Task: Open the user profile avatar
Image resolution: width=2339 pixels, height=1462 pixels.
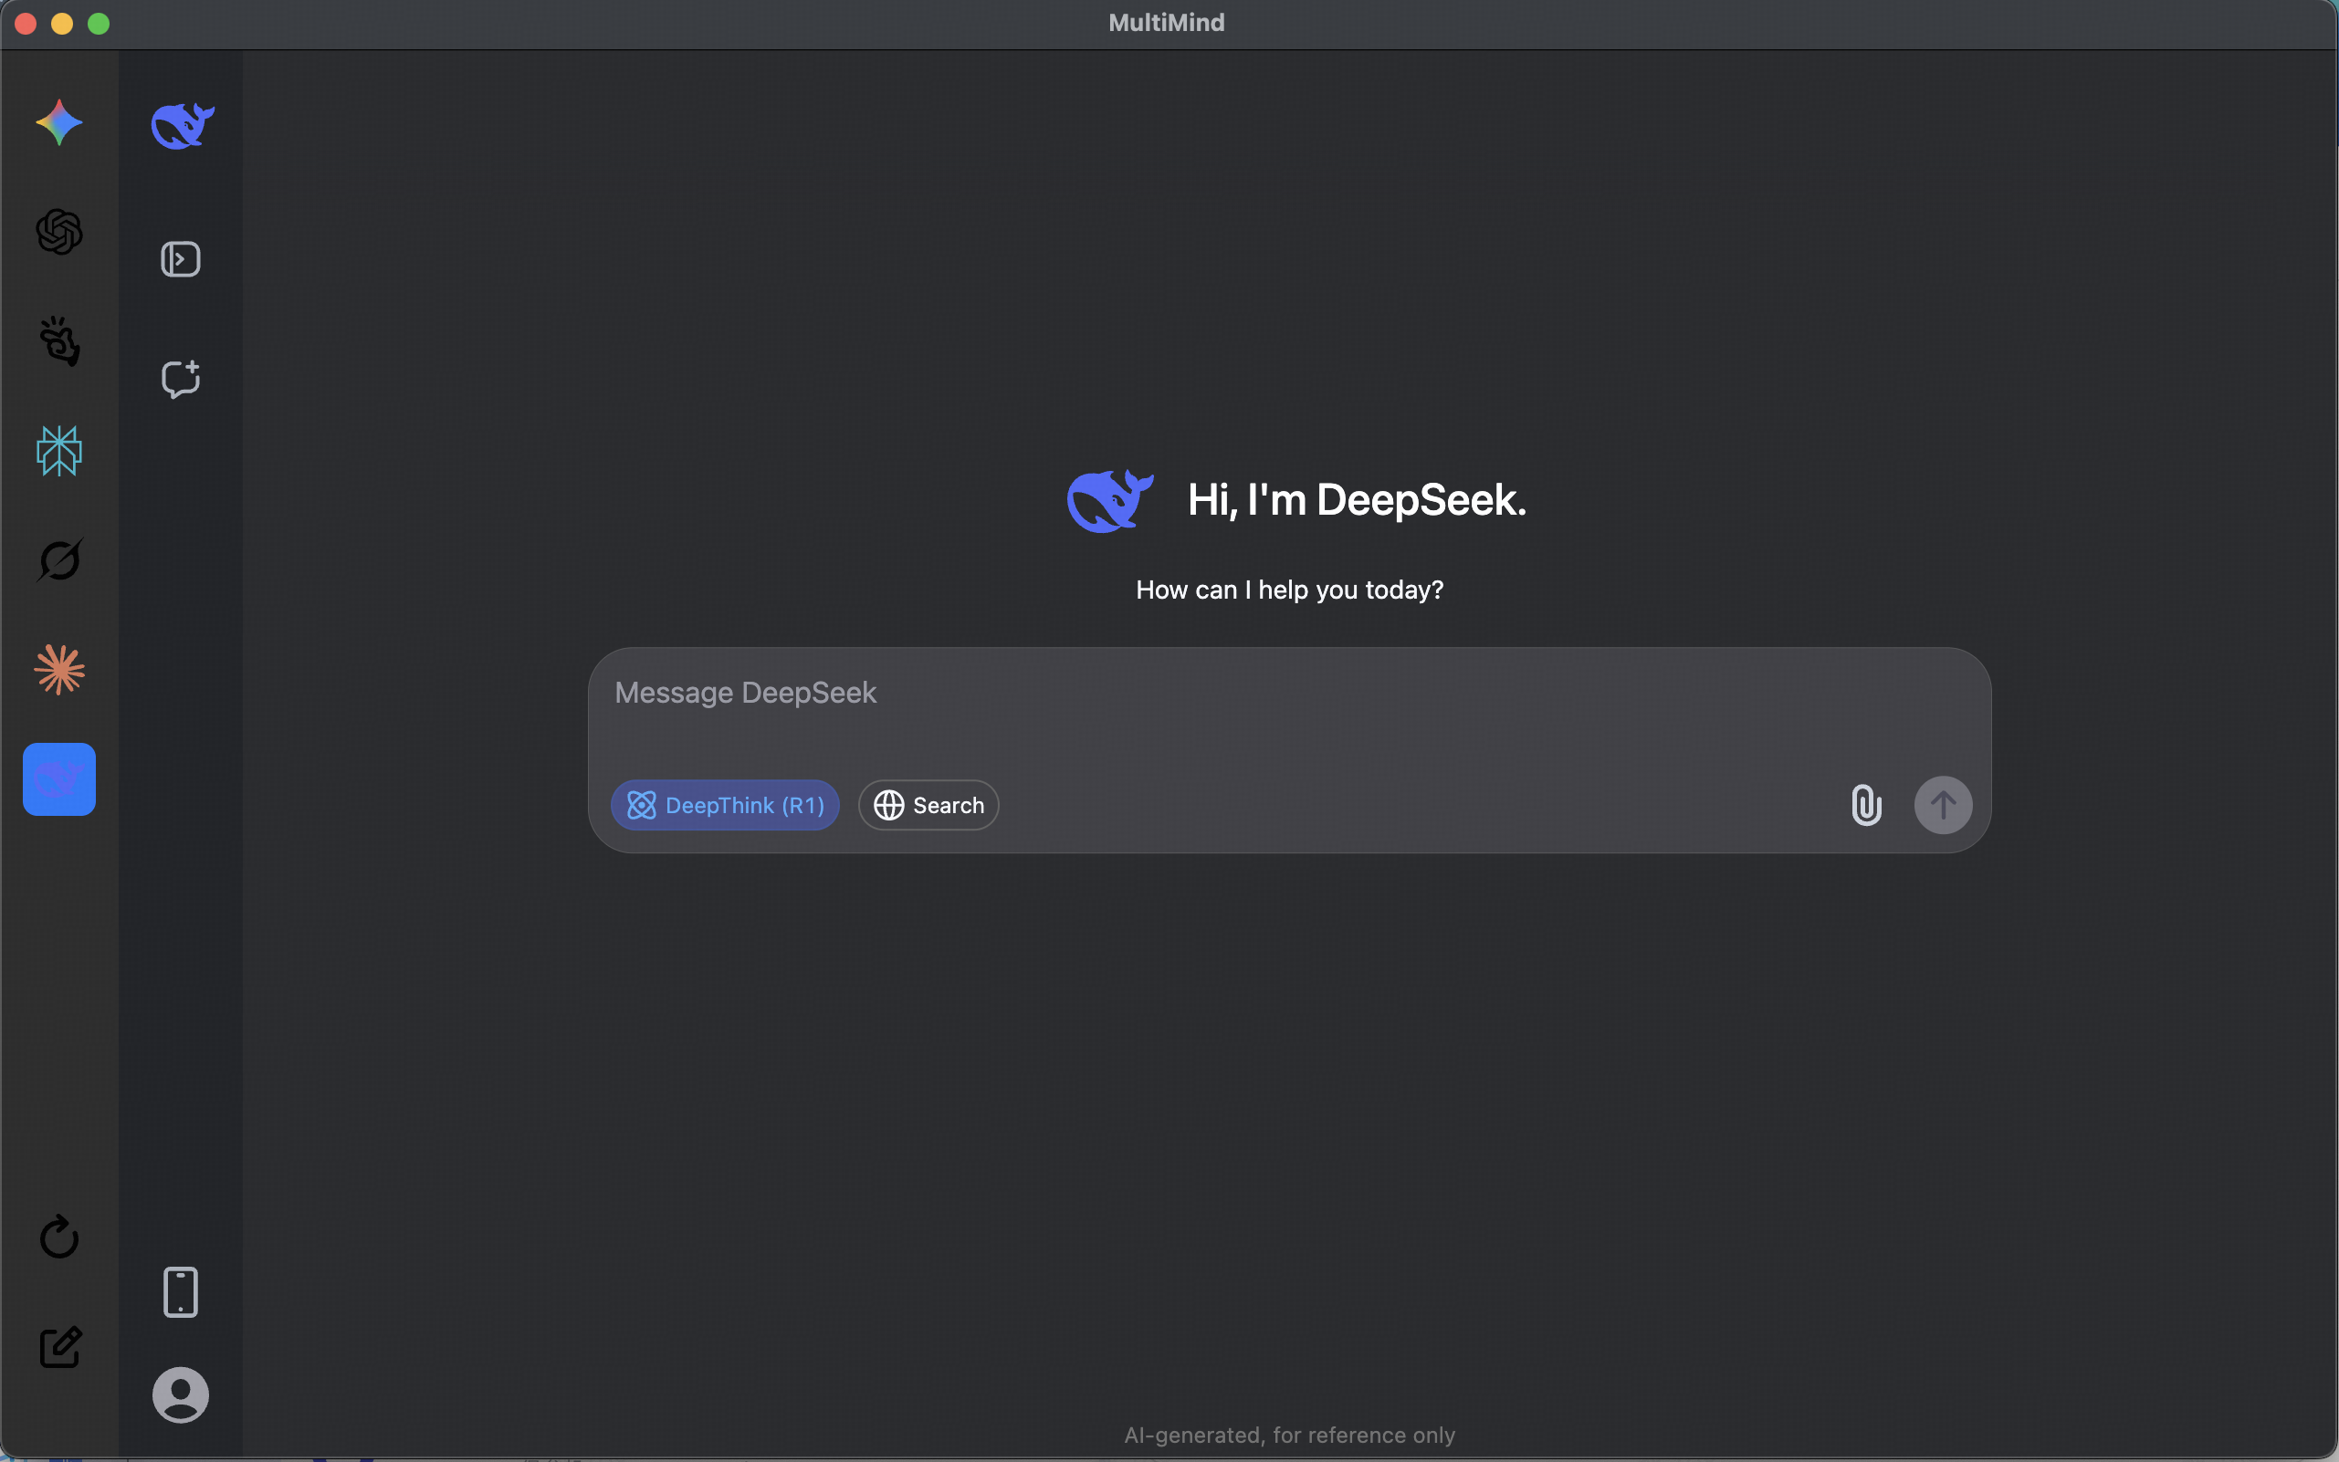Action: pos(181,1395)
